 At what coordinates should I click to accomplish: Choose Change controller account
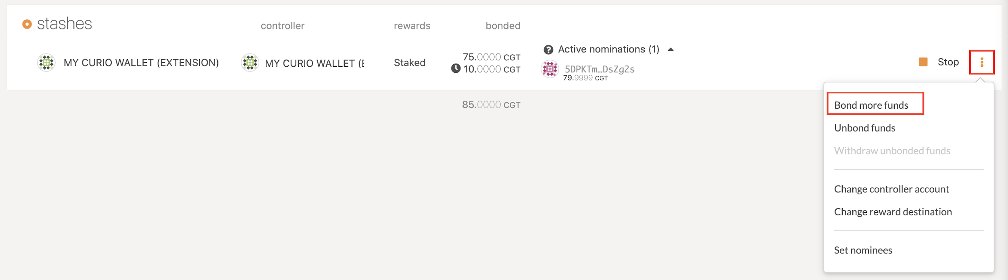point(891,189)
